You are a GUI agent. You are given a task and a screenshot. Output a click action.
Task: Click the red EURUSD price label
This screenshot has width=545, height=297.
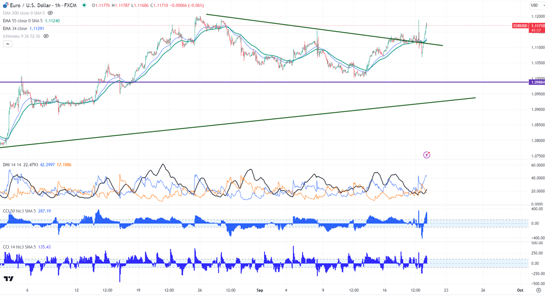(520, 26)
